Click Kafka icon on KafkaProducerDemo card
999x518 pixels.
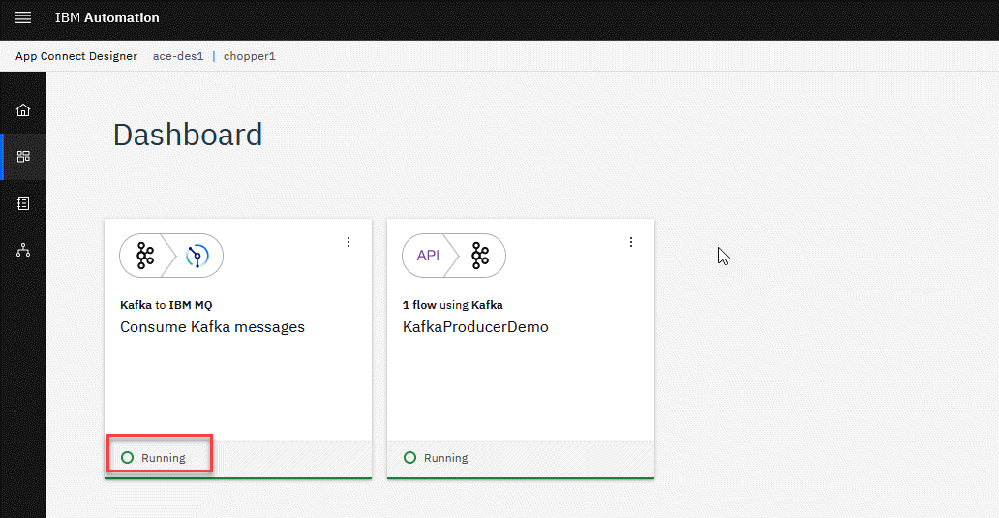480,256
